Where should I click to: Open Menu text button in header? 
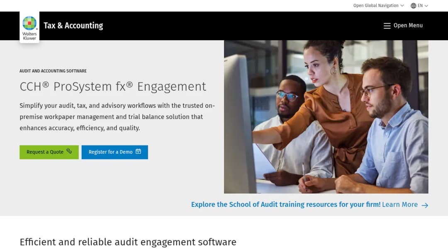coord(408,25)
